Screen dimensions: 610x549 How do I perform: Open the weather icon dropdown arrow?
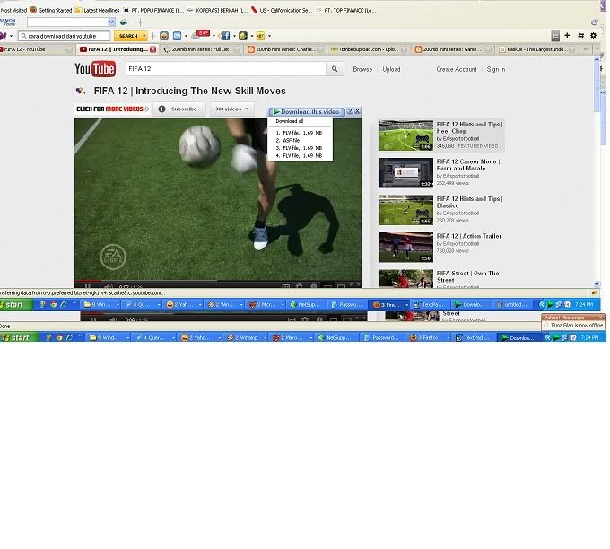(x=213, y=36)
